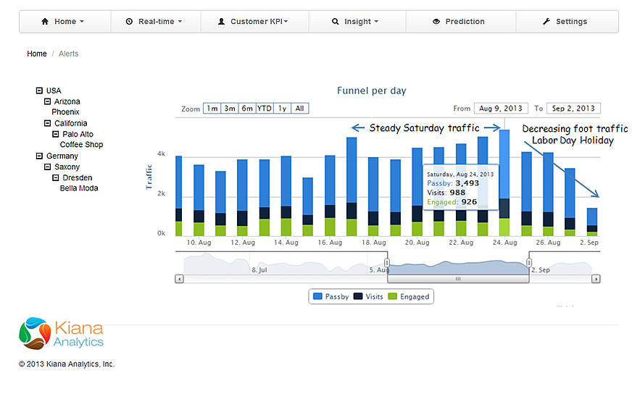Screen dimensions: 632x399
Task: Click the navigator right scroll arrow
Action: click(x=596, y=279)
